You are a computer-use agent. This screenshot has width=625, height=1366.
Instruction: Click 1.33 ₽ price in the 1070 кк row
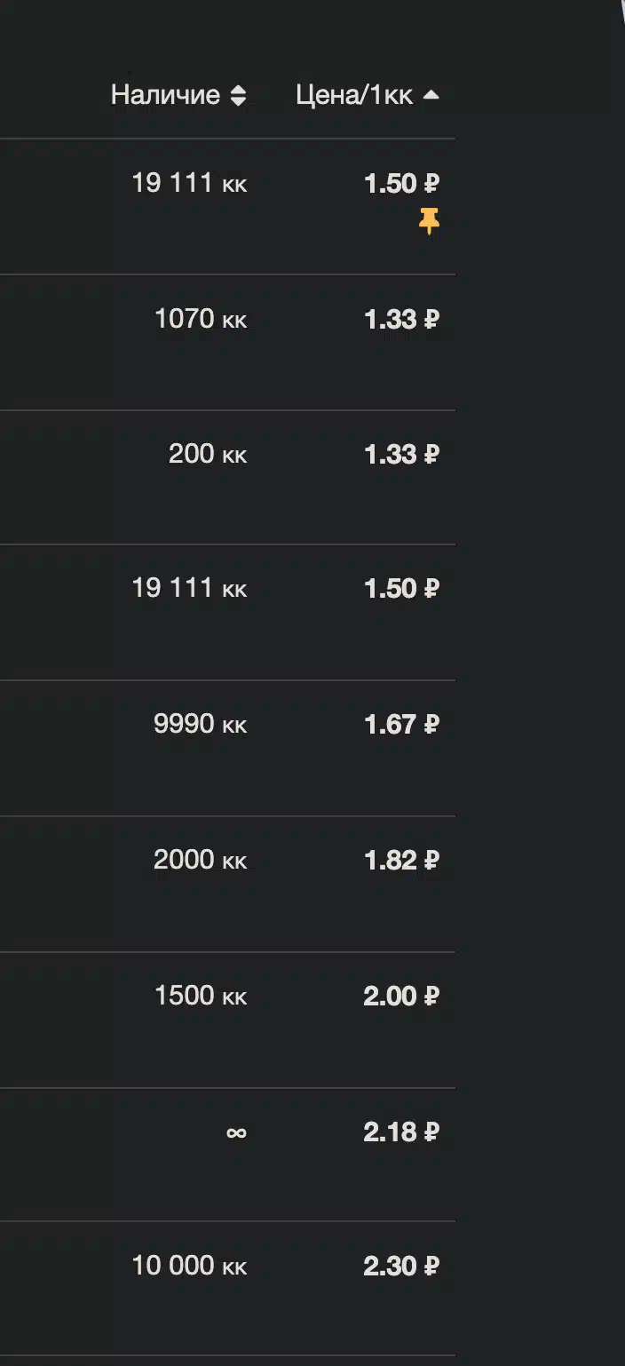[401, 320]
